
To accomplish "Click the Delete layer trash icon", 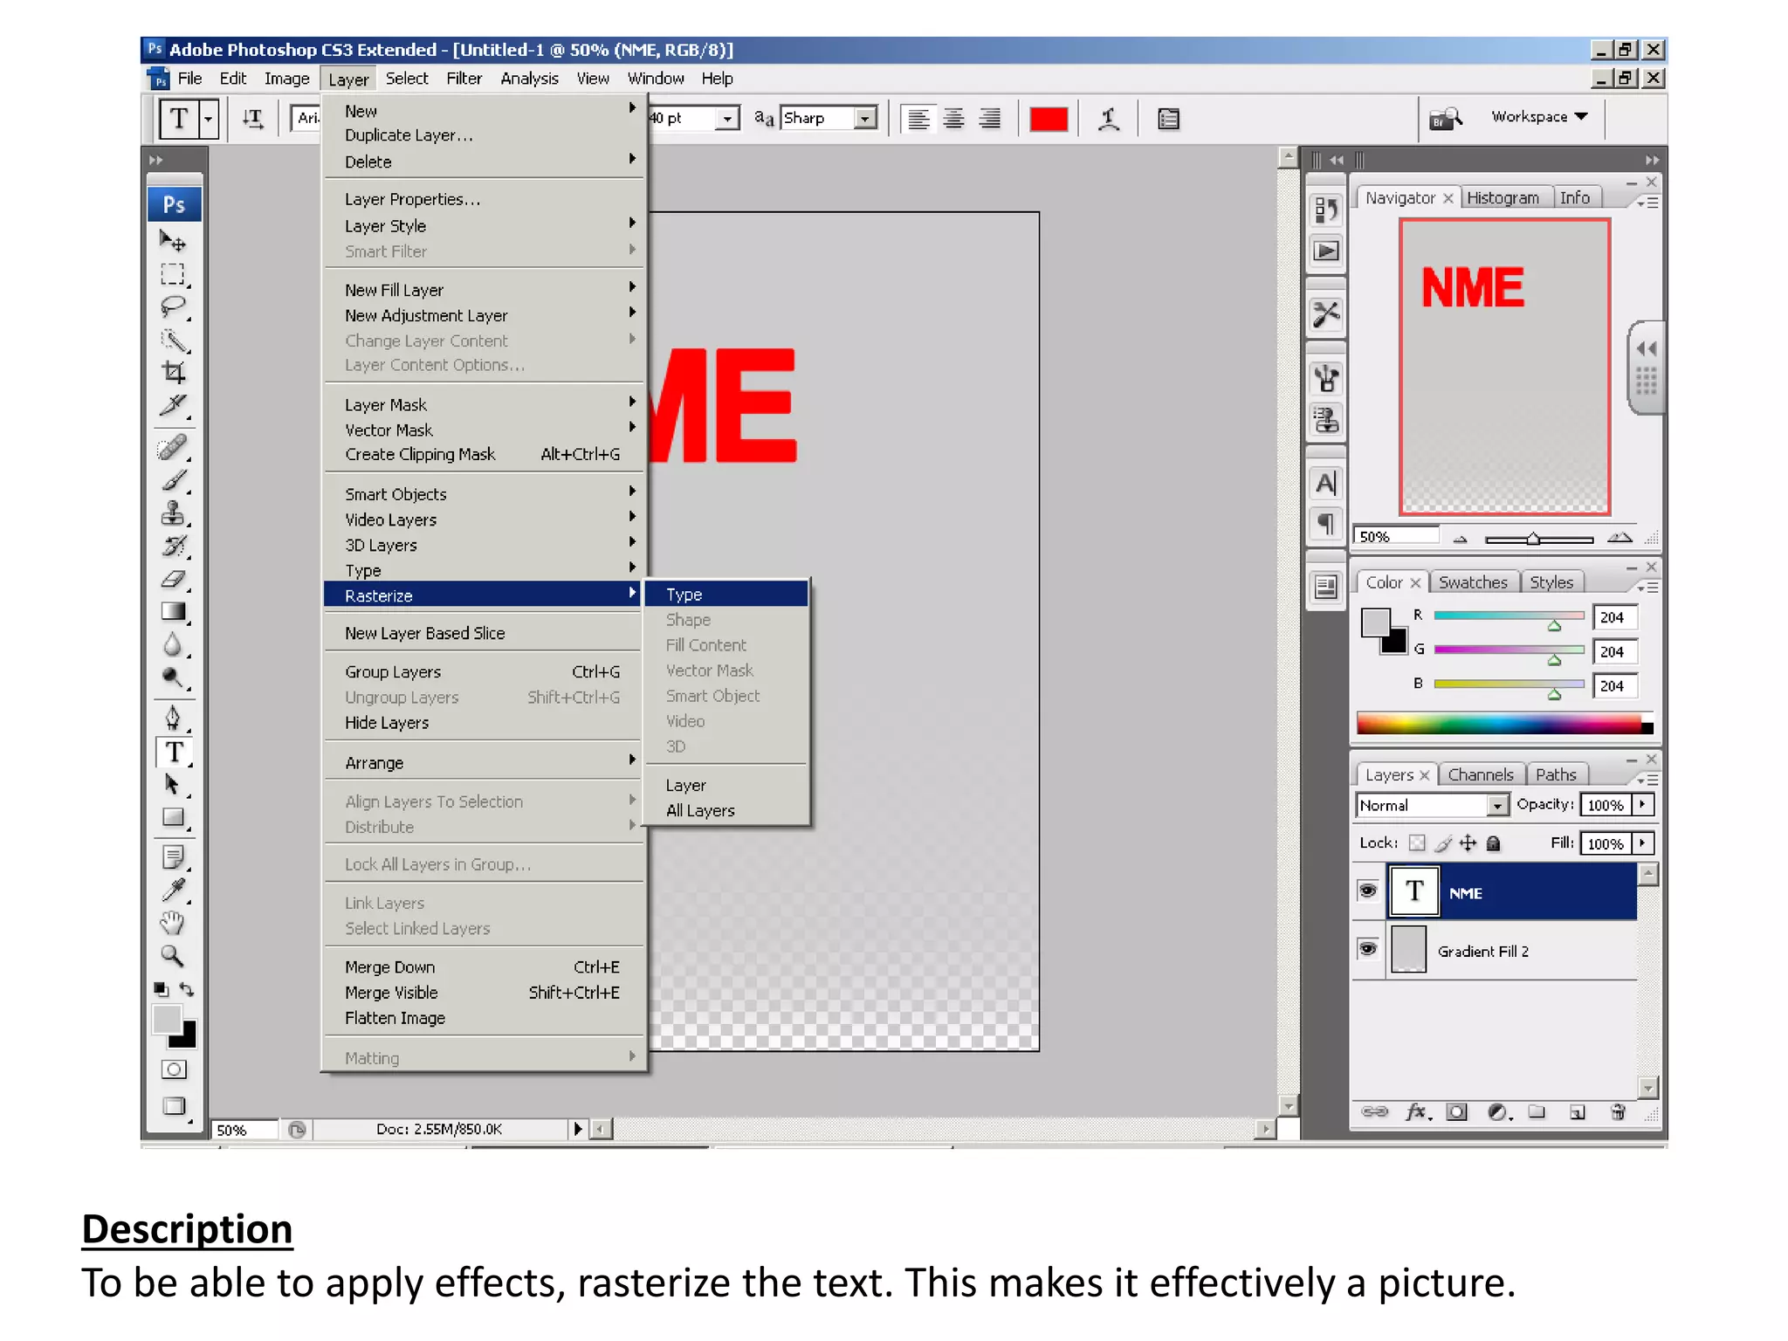I will [1618, 1111].
